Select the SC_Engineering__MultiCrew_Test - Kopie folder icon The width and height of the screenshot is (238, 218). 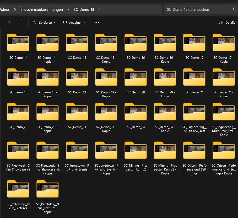tap(224, 112)
